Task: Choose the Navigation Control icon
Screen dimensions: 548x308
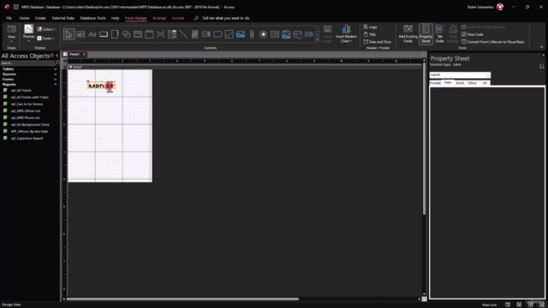Action: [138, 34]
